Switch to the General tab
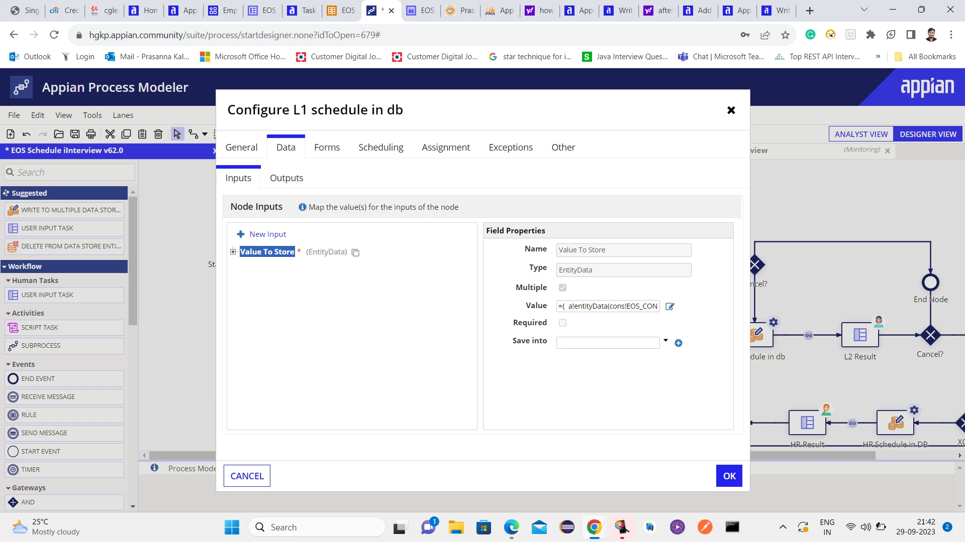Screen dimensions: 965x542 pos(241,147)
